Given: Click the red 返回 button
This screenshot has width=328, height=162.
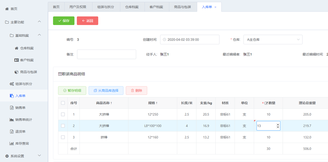Looking at the screenshot, I should pyautogui.click(x=87, y=21).
